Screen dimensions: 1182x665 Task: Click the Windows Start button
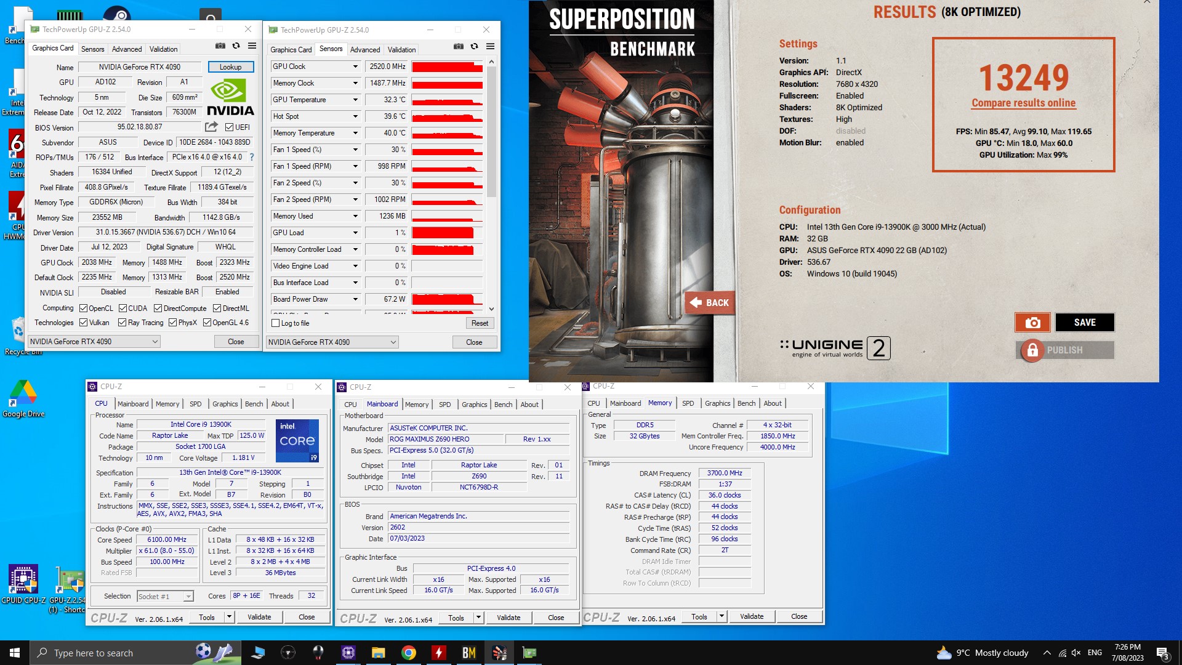click(15, 653)
